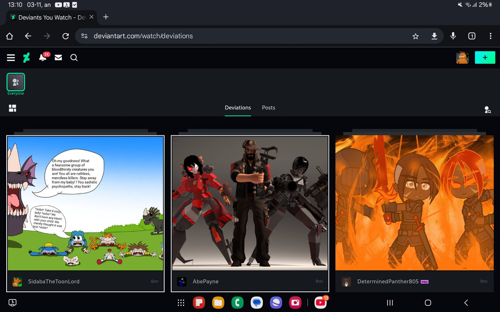Download page using the download icon
The width and height of the screenshot is (500, 312).
(434, 36)
